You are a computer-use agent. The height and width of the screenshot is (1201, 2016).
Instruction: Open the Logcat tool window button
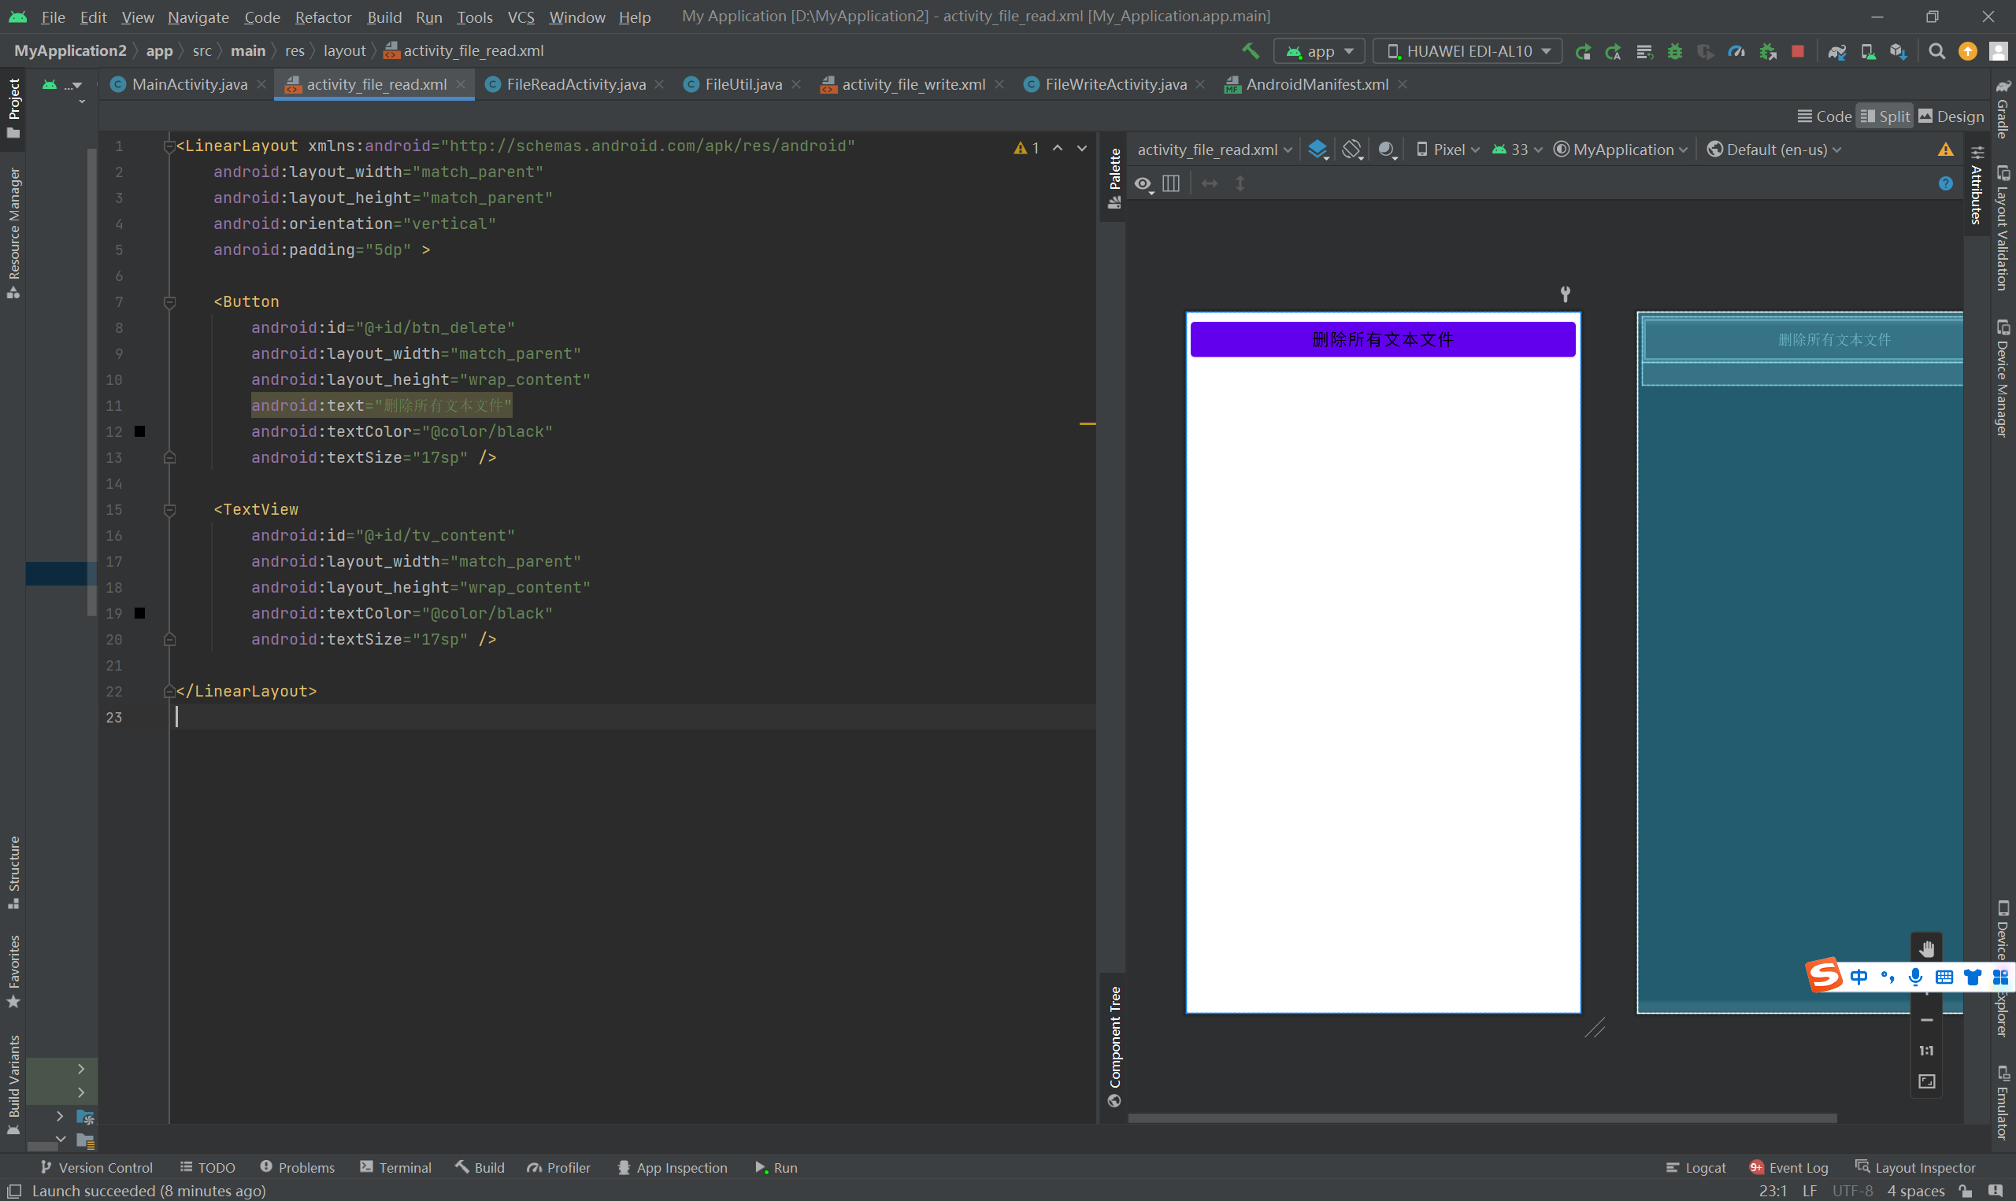tap(1695, 1167)
